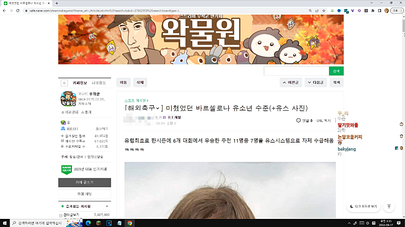Open the zoom magnifier in address bar
Viewport: 405px width, 227px height.
click(310, 11)
